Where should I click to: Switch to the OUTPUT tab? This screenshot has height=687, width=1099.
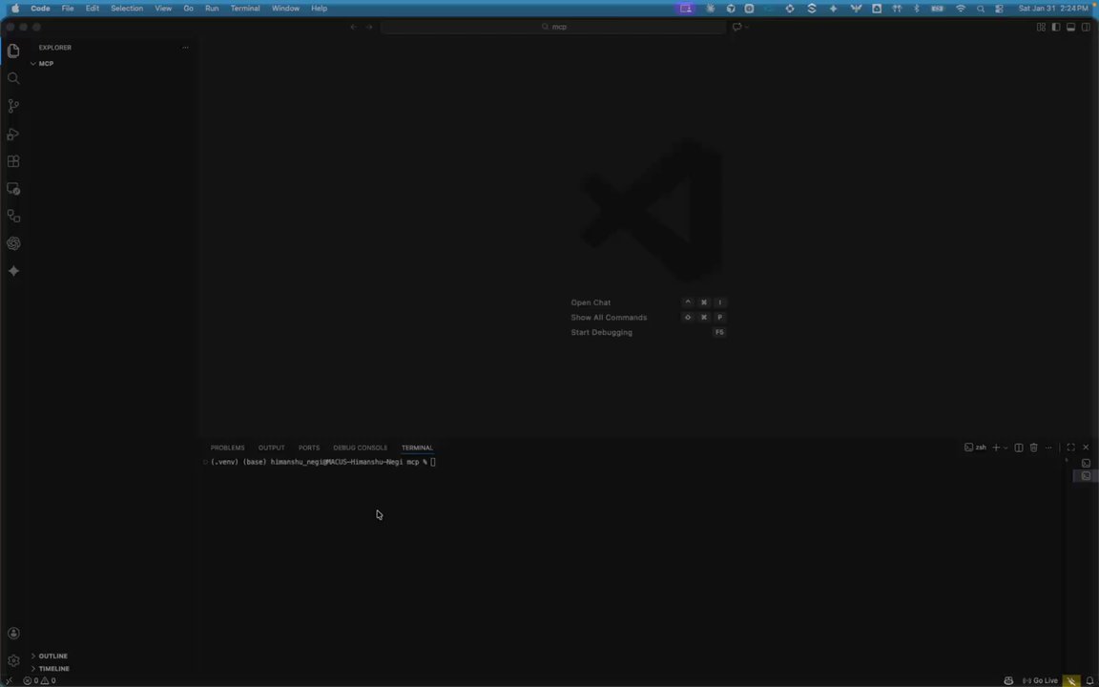pyautogui.click(x=271, y=448)
